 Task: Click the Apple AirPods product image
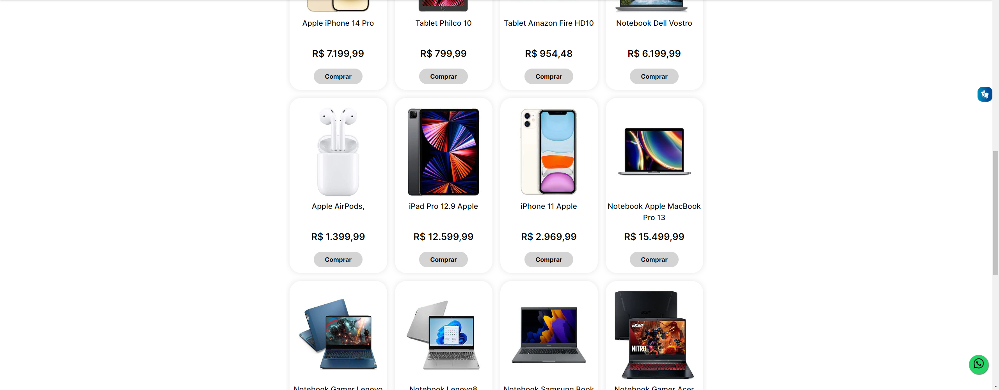point(338,152)
